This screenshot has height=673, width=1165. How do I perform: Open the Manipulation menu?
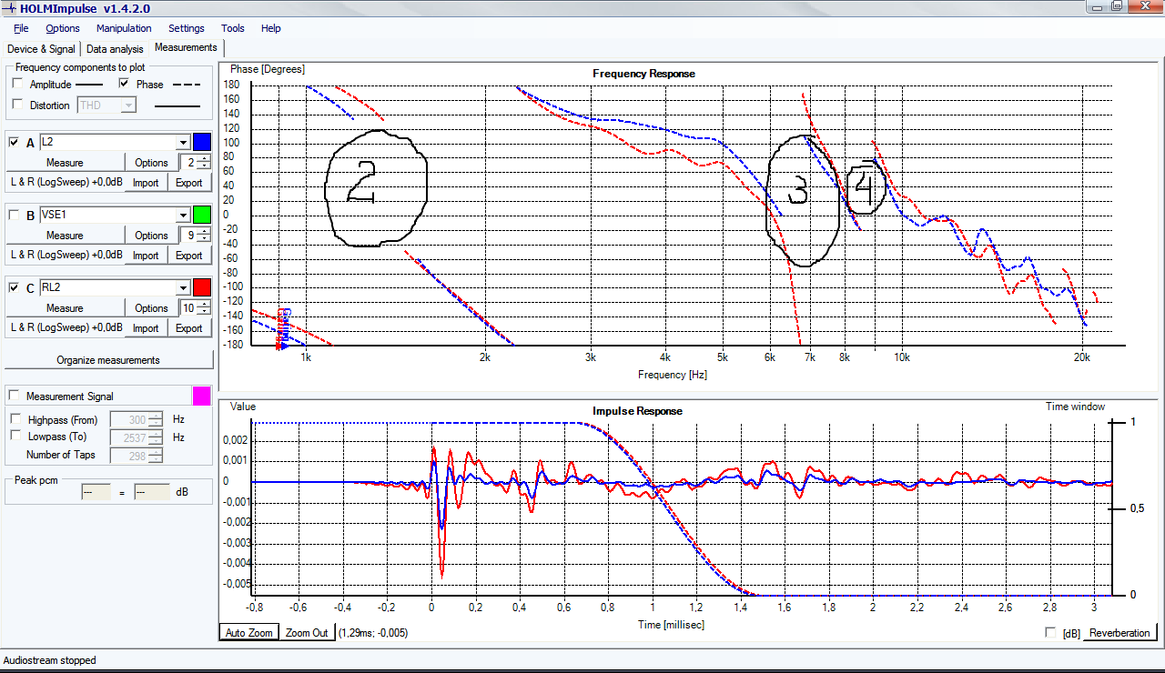(x=124, y=28)
